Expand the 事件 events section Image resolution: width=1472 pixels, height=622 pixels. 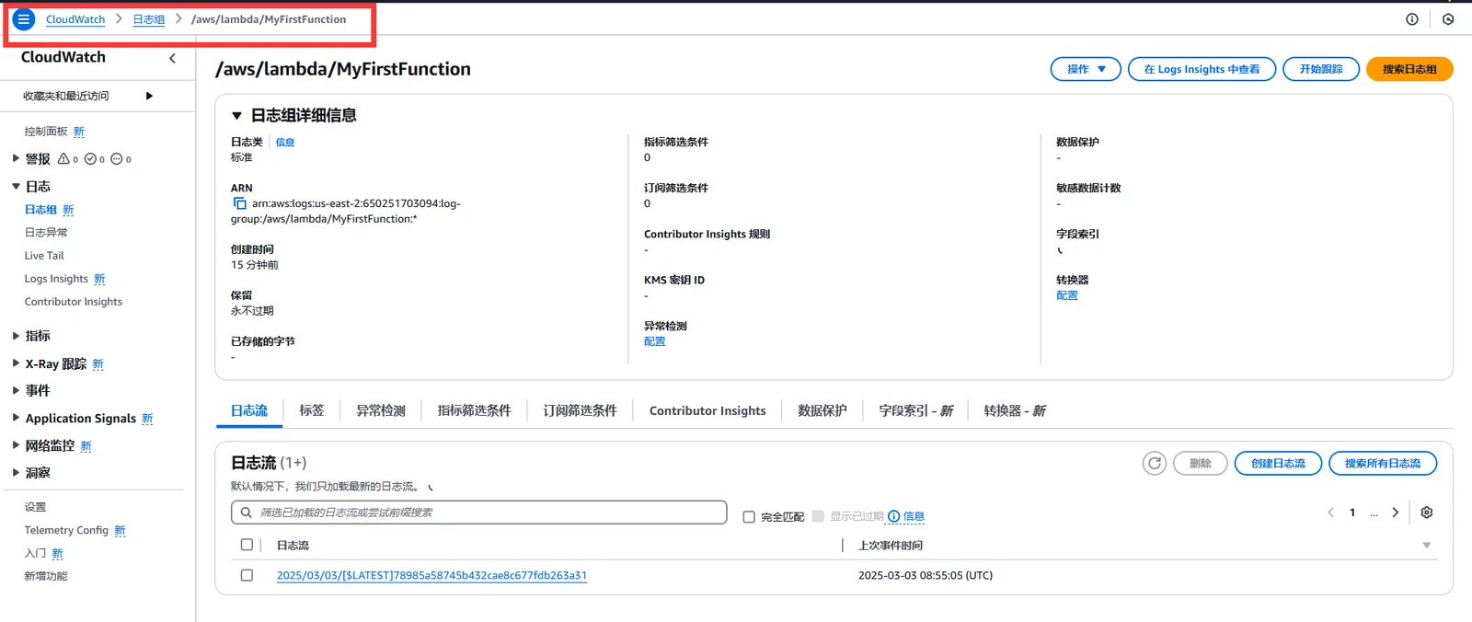pos(16,390)
